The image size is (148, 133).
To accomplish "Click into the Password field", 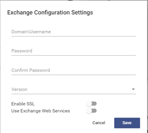I will click(73, 51).
